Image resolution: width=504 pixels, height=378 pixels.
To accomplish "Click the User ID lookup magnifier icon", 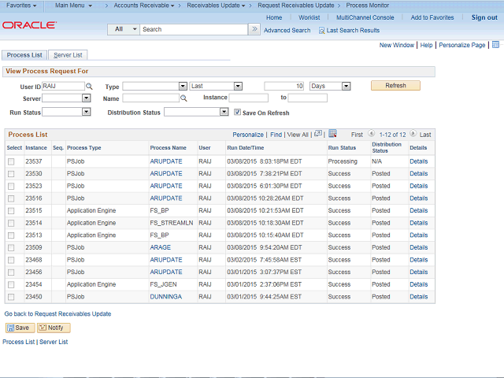I will [89, 86].
